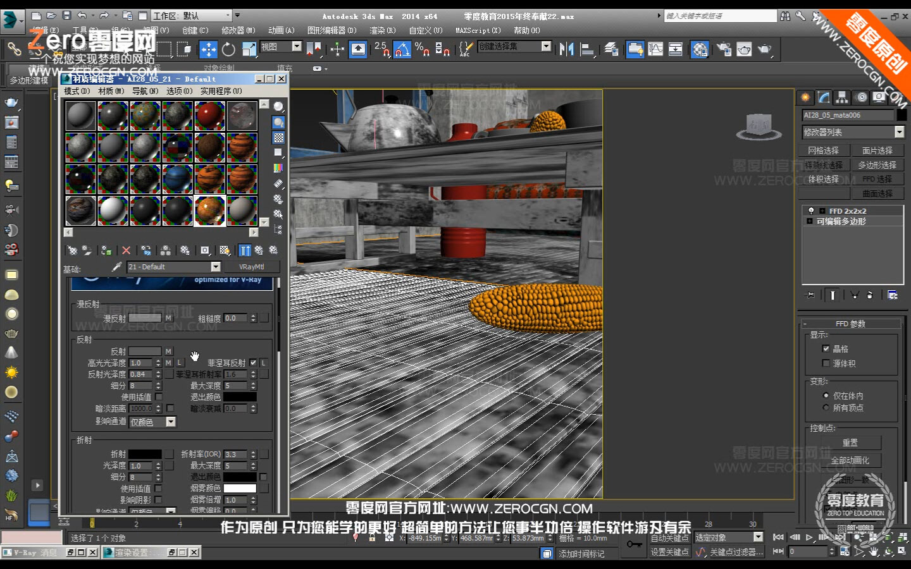This screenshot has width=911, height=569.
Task: Open the Material Editor Navigation menu
Action: coord(145,91)
